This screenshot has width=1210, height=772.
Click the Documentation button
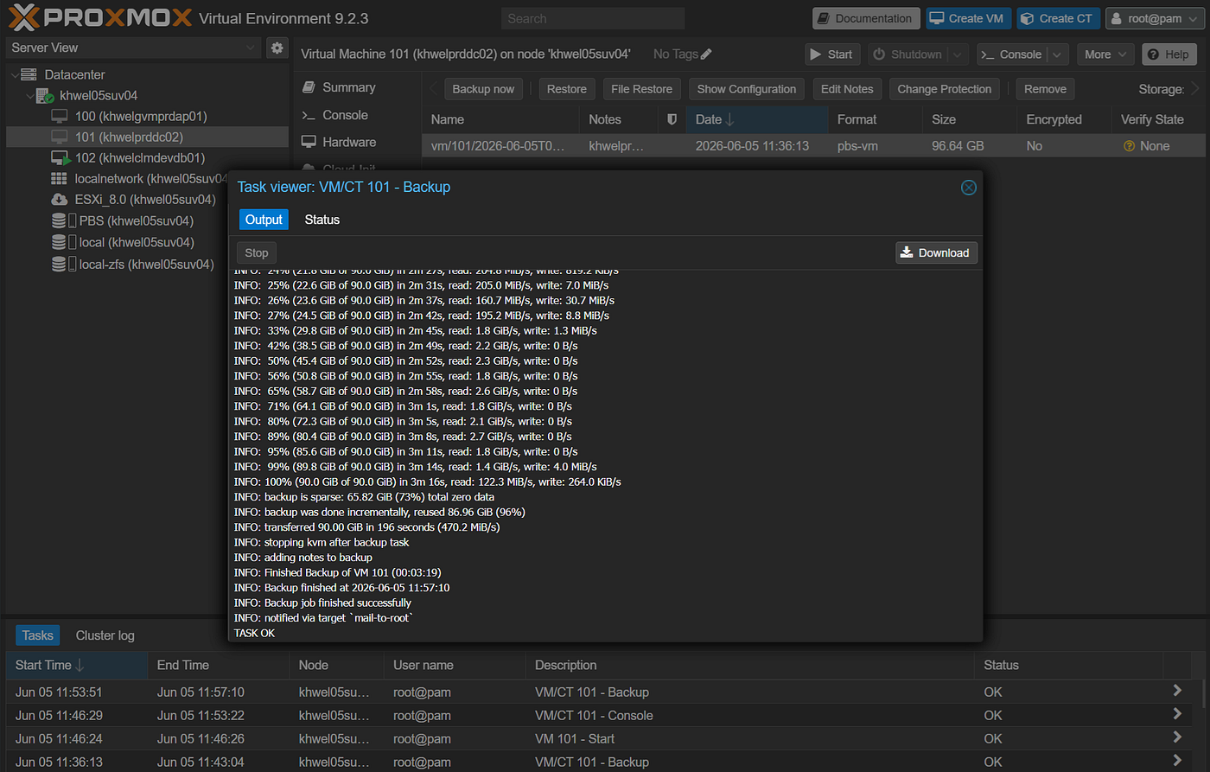click(x=865, y=18)
